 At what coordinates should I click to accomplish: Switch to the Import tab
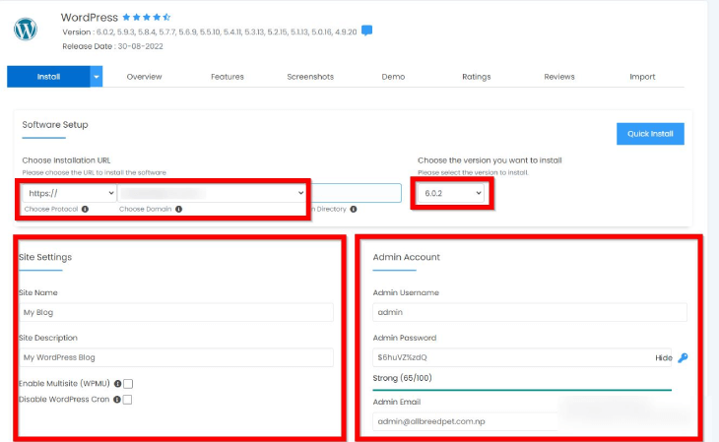tap(642, 77)
